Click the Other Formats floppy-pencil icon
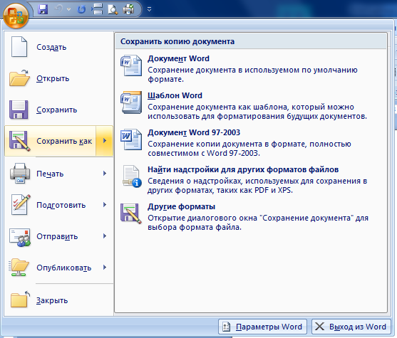 coord(131,213)
